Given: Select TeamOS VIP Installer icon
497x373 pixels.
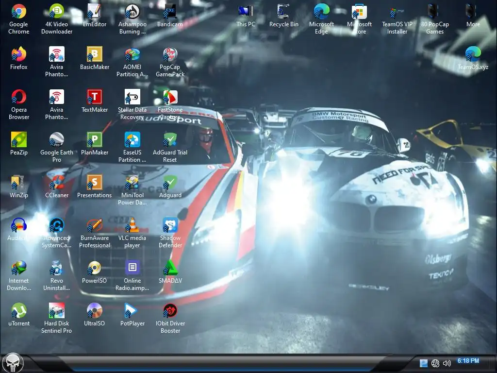Looking at the screenshot, I should point(397,12).
